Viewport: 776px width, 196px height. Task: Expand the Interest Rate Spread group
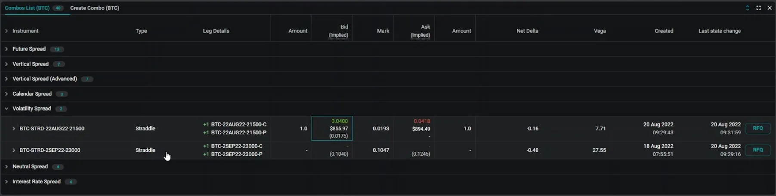pyautogui.click(x=6, y=182)
